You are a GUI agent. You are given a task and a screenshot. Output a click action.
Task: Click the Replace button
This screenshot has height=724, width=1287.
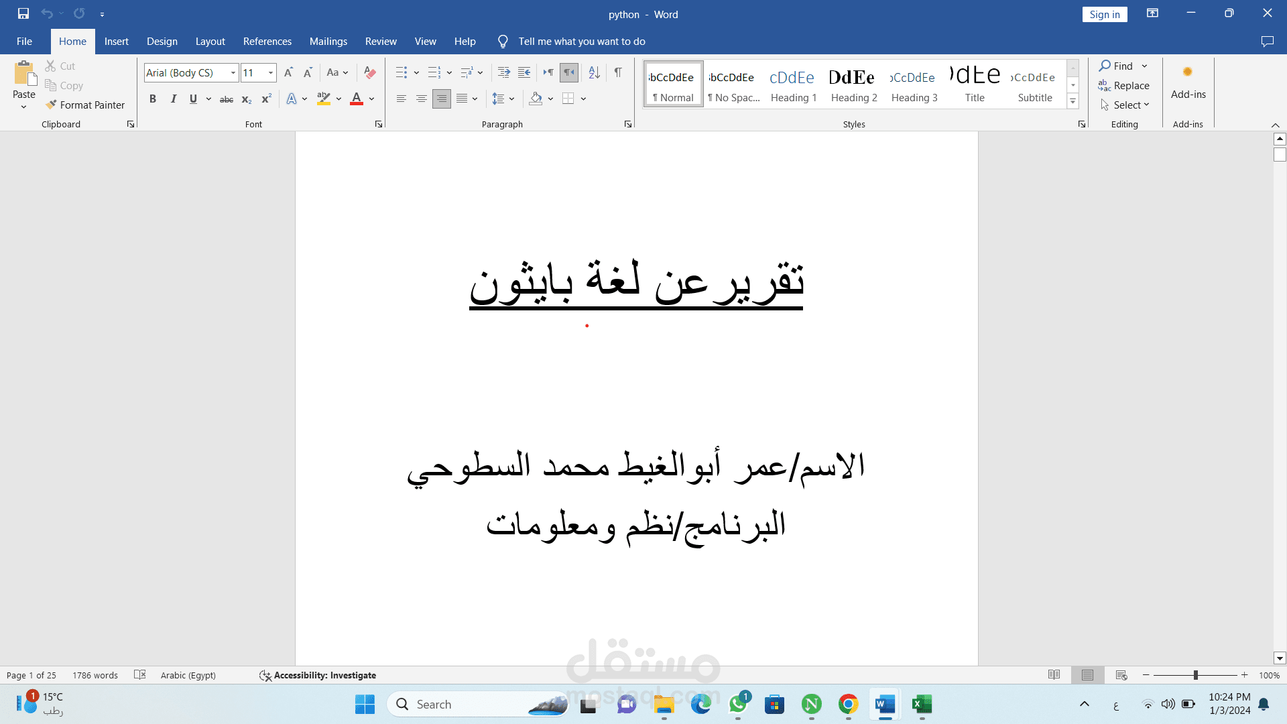(x=1124, y=85)
